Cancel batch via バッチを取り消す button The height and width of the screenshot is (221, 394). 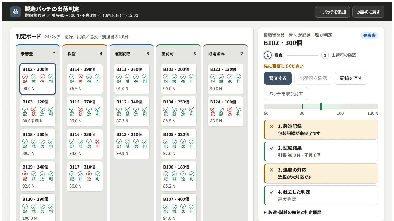click(x=286, y=94)
